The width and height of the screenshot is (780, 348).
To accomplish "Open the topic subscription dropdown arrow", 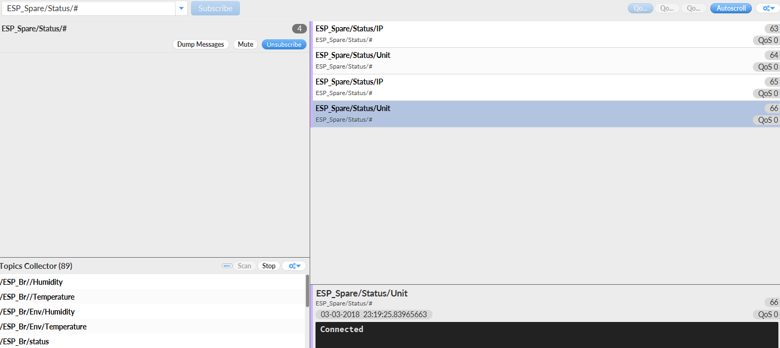I will point(181,8).
